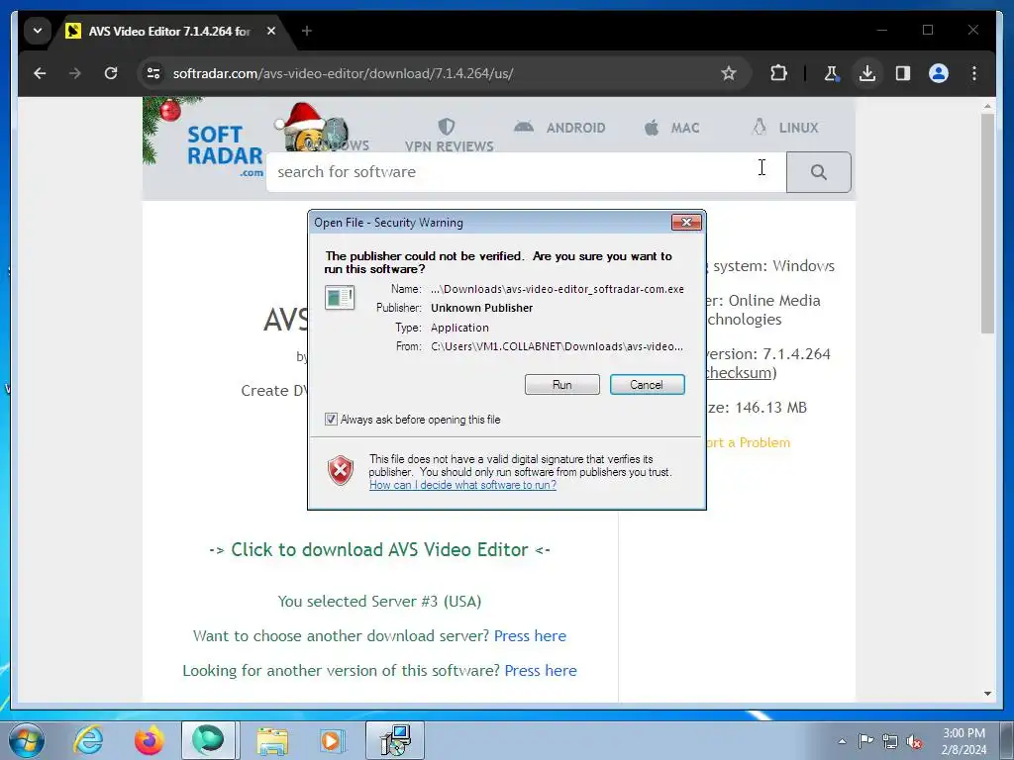This screenshot has width=1014, height=760.
Task: Click the SoftRadar logo
Action: click(x=225, y=151)
